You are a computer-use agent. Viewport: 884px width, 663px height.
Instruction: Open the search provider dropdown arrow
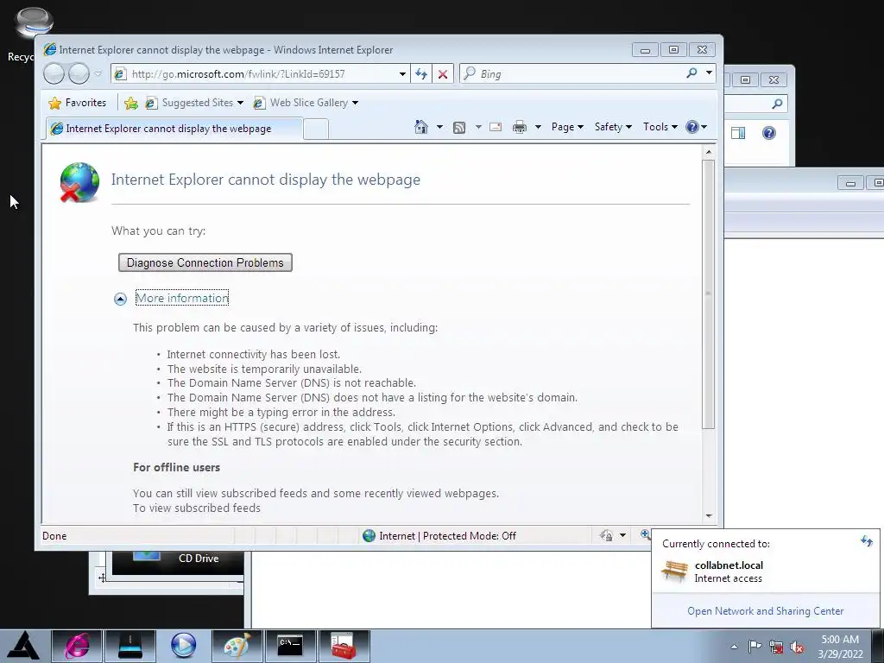point(709,73)
